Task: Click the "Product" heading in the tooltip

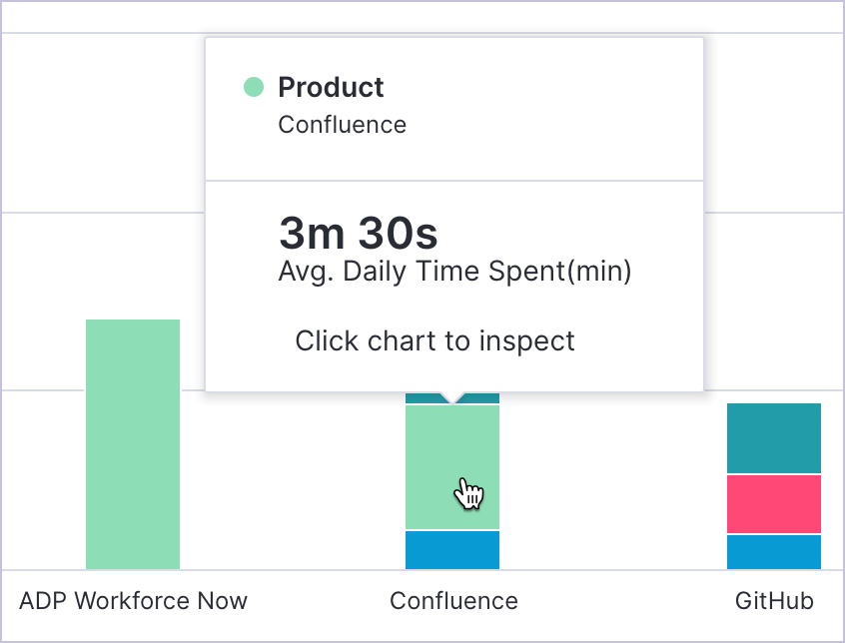Action: [331, 87]
